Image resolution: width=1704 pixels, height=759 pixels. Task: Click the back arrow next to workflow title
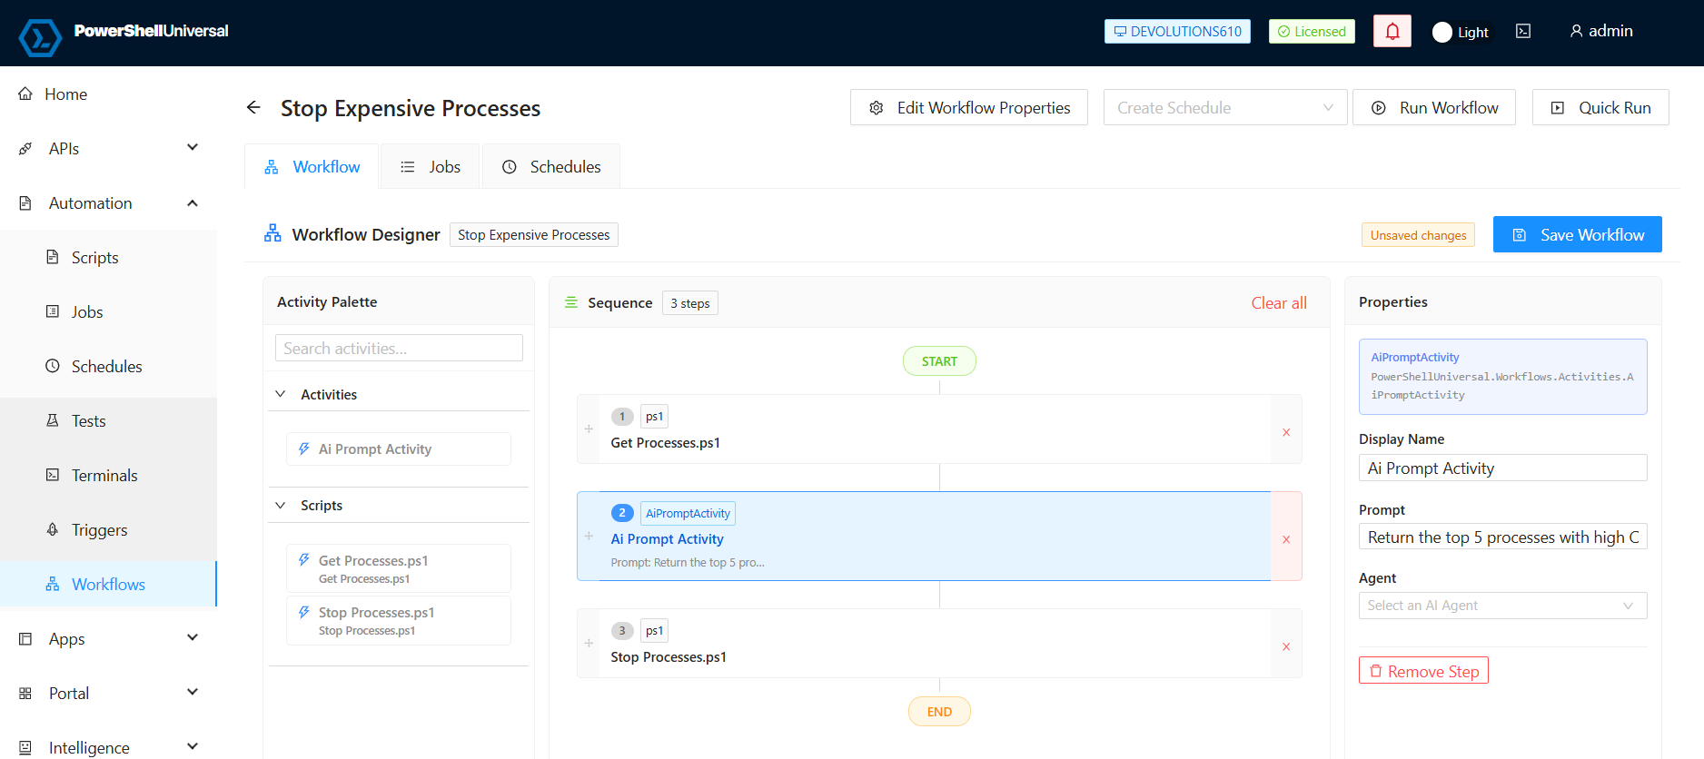point(253,107)
